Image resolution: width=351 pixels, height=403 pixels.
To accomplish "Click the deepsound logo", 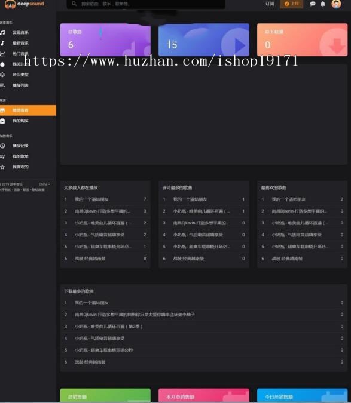I will (x=25, y=4).
